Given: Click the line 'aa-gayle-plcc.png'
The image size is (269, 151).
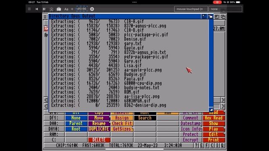Looking at the screenshot, I should click(143, 70).
